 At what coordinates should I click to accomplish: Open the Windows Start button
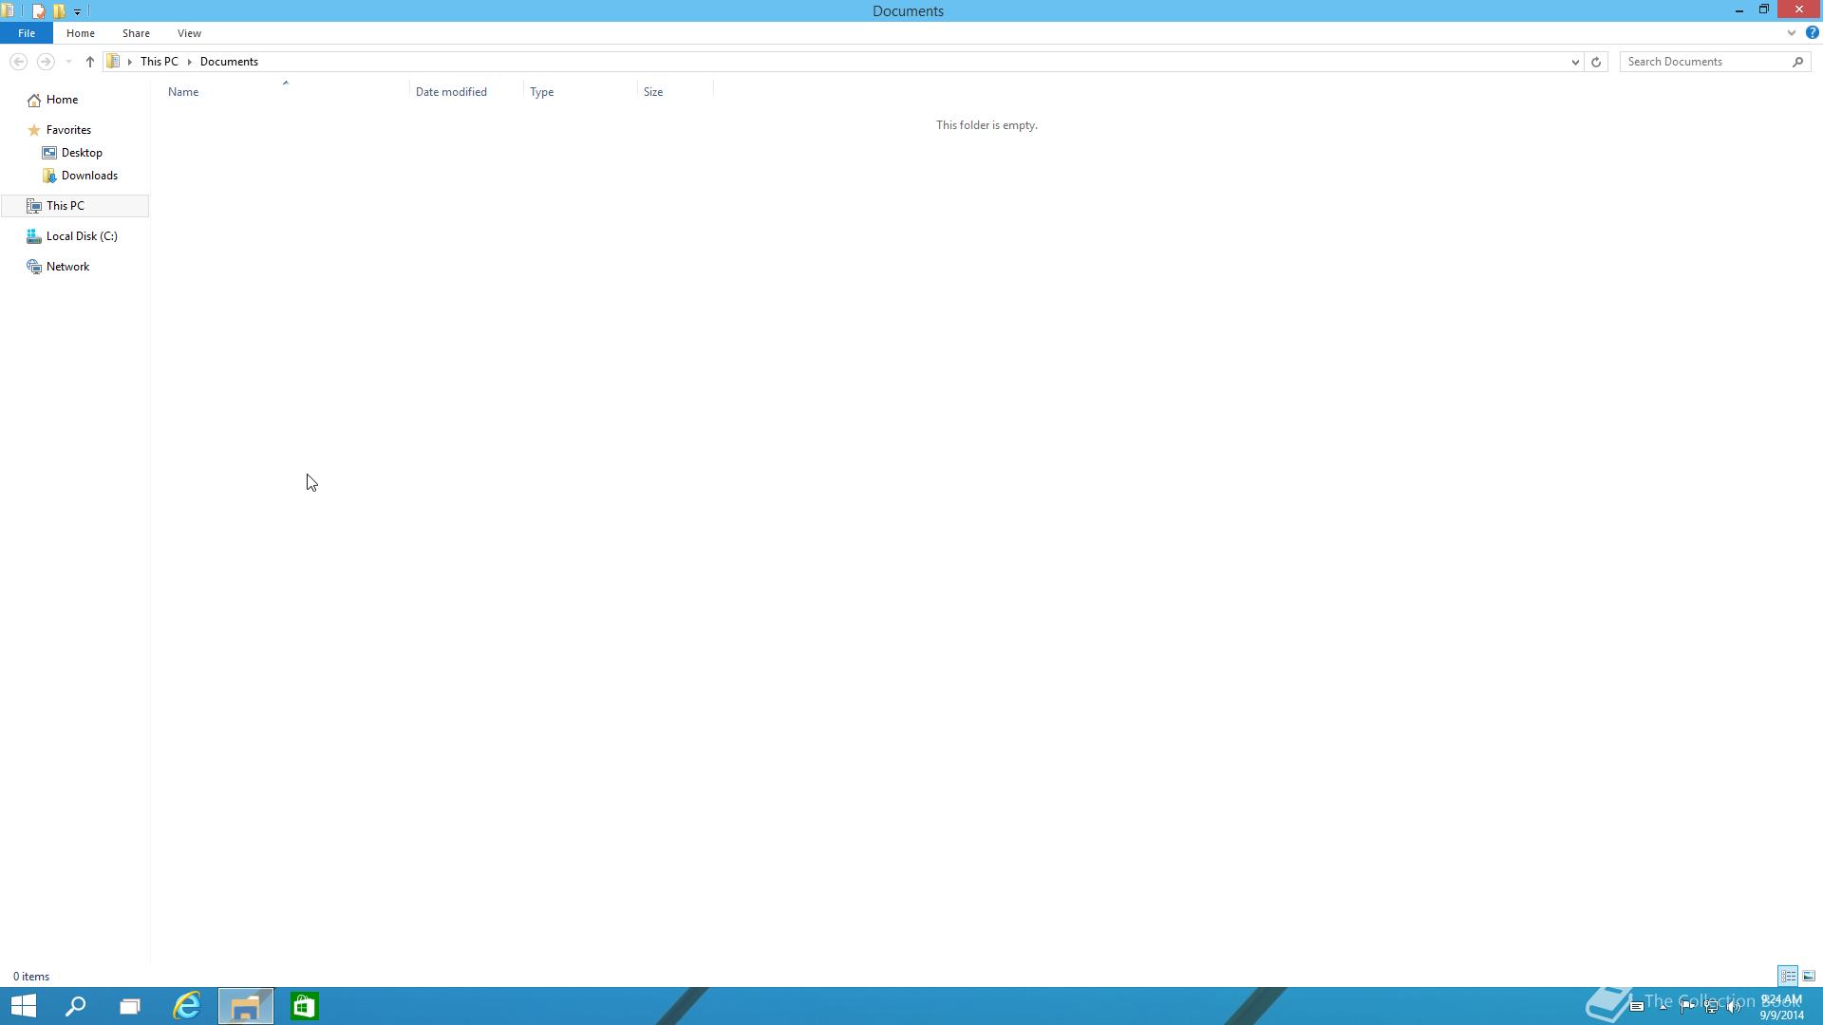point(24,1006)
